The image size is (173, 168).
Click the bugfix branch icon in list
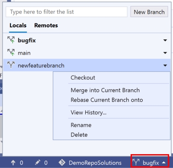pyautogui.click(x=11, y=40)
